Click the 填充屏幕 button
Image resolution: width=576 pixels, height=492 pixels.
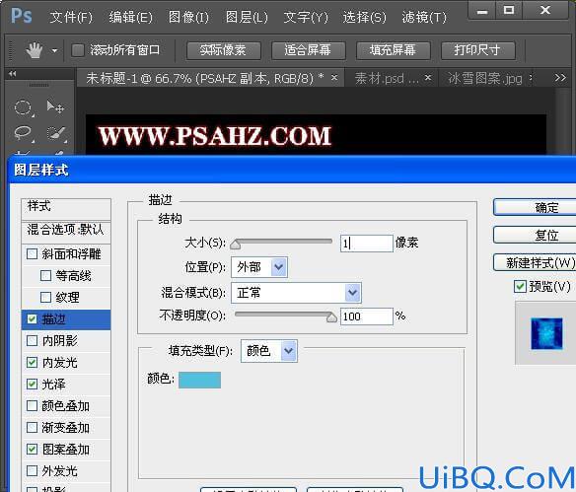[394, 50]
